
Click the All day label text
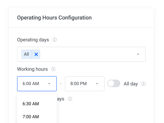pyautogui.click(x=131, y=84)
